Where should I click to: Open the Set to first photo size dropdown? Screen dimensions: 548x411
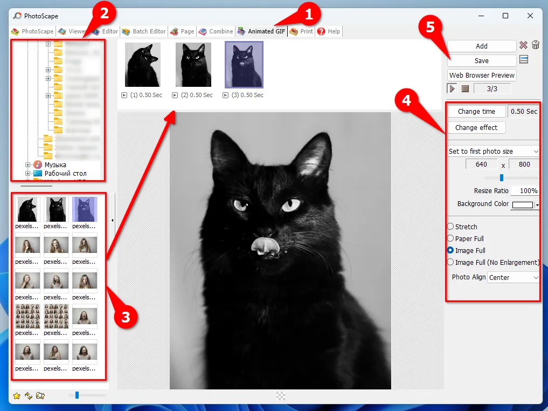pos(492,150)
